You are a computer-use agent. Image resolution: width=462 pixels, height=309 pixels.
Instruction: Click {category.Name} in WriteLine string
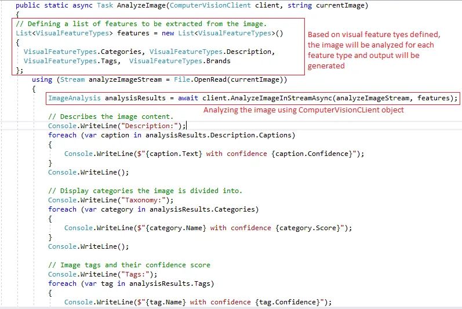pos(176,228)
